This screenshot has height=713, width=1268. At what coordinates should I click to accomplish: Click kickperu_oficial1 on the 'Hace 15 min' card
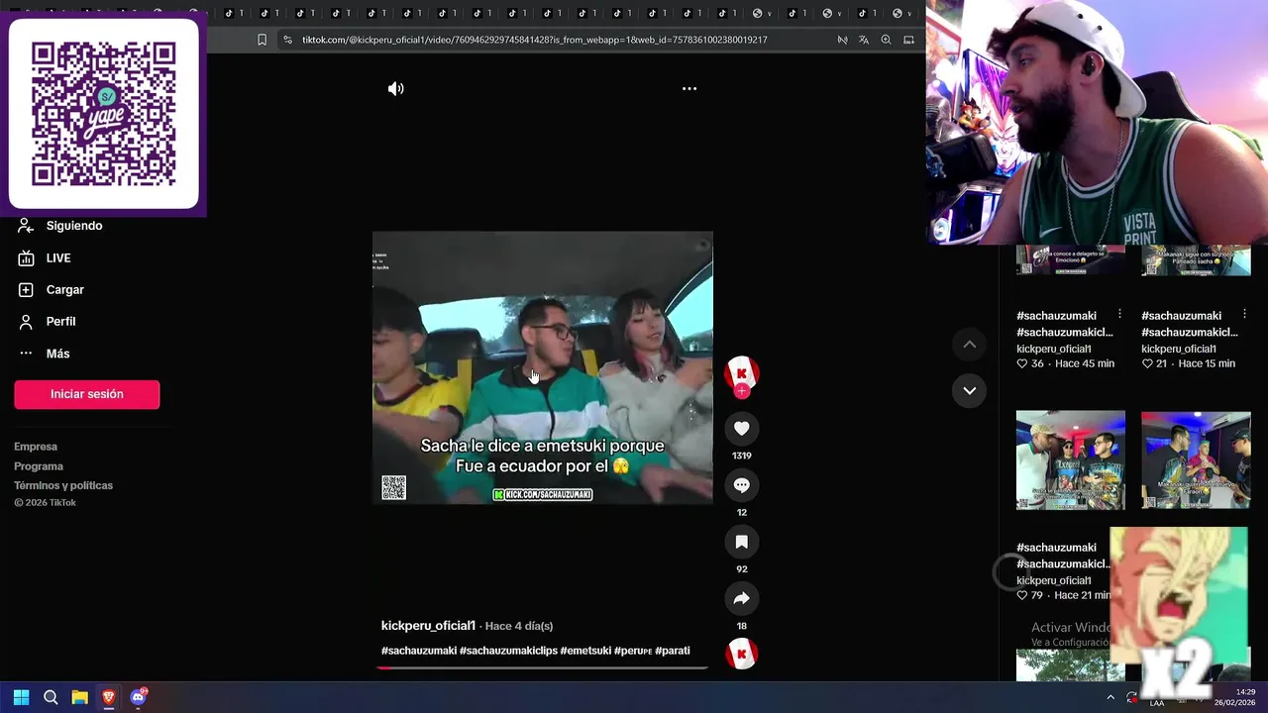(x=1179, y=349)
